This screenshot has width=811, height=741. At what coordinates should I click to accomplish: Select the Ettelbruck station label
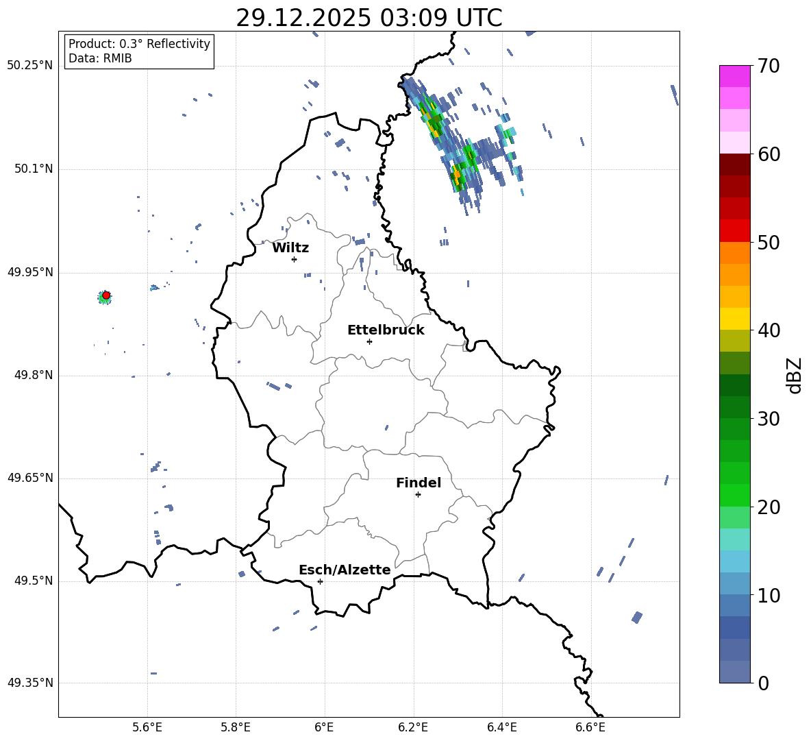point(386,330)
